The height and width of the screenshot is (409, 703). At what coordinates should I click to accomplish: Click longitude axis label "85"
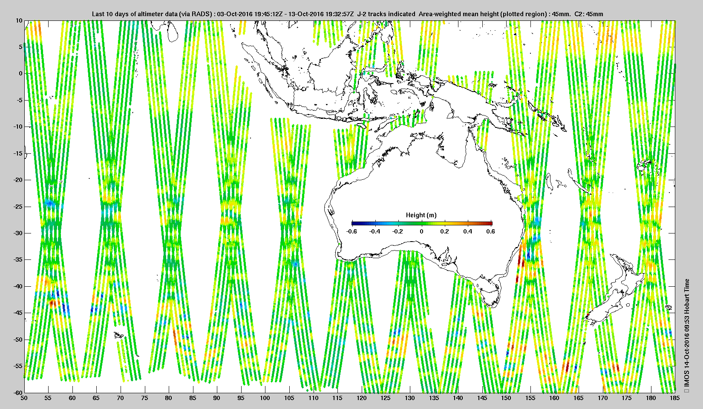click(193, 398)
